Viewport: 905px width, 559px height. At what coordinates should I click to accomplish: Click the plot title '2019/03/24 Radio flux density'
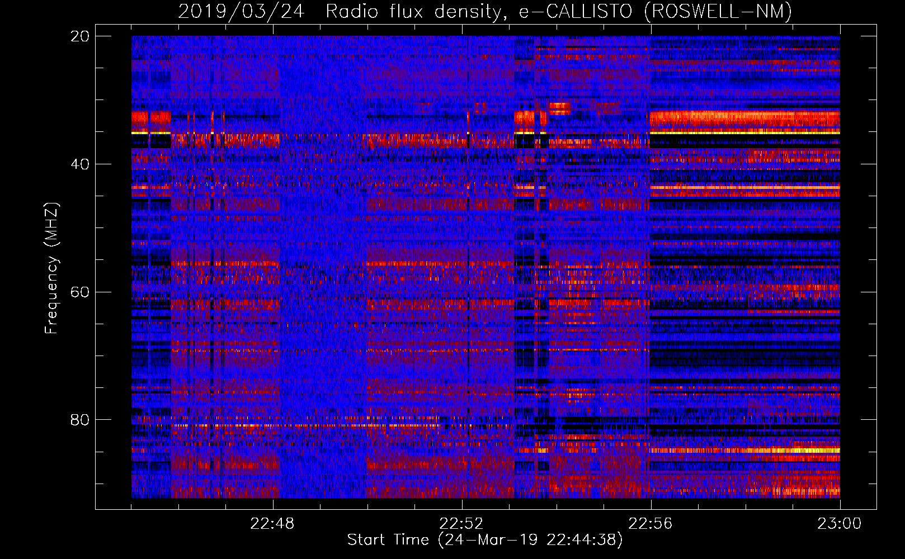342,11
